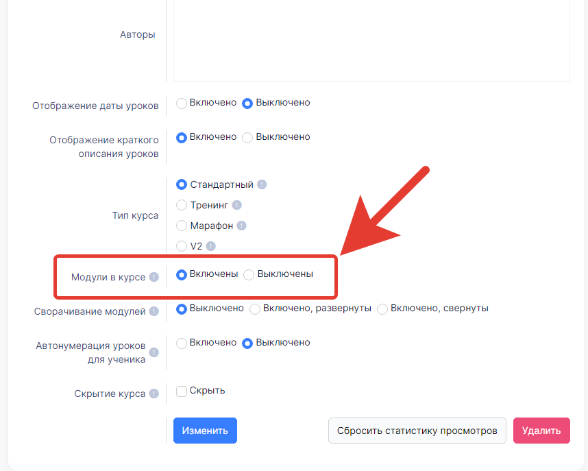Screen dimensions: 588x471
Task: Click info icon next to V2
Action: point(211,246)
